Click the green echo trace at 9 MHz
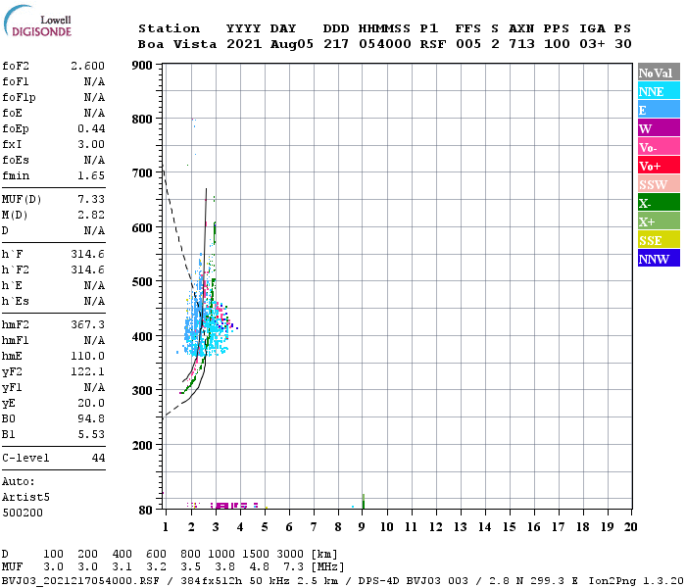Screen dimensions: 686x588 pos(363,502)
